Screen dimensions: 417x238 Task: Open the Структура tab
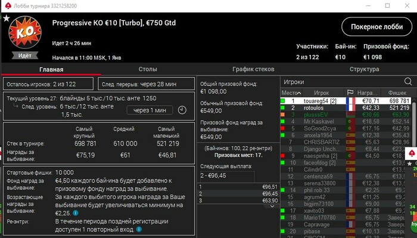tap(365, 69)
